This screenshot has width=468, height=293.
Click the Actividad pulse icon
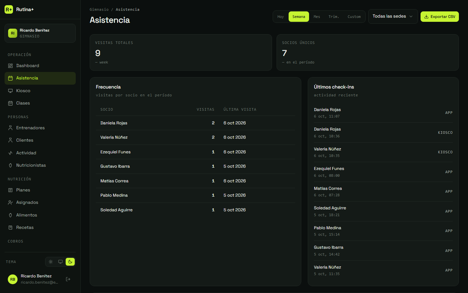click(x=10, y=153)
